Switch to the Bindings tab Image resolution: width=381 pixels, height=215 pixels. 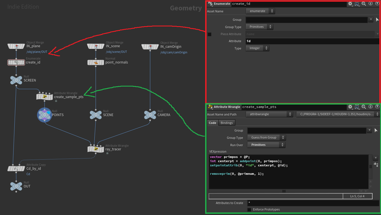coord(227,123)
